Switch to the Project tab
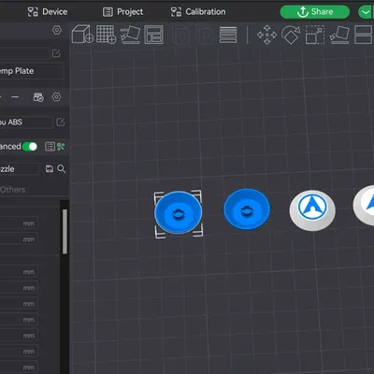 tap(122, 12)
